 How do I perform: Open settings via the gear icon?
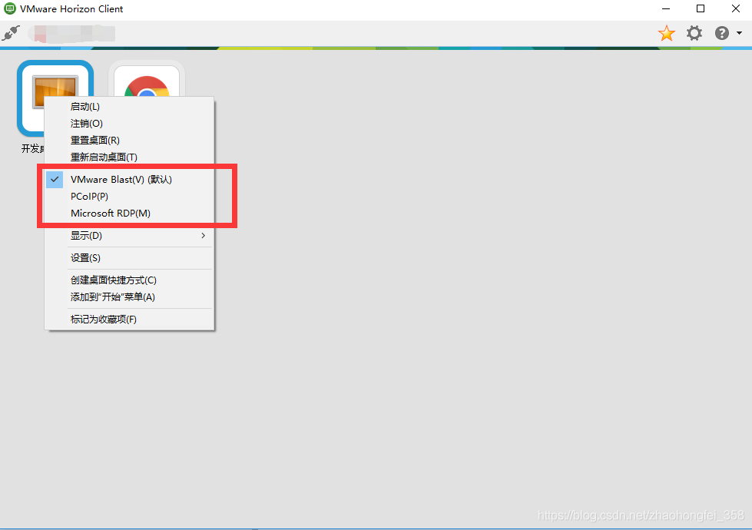point(694,33)
